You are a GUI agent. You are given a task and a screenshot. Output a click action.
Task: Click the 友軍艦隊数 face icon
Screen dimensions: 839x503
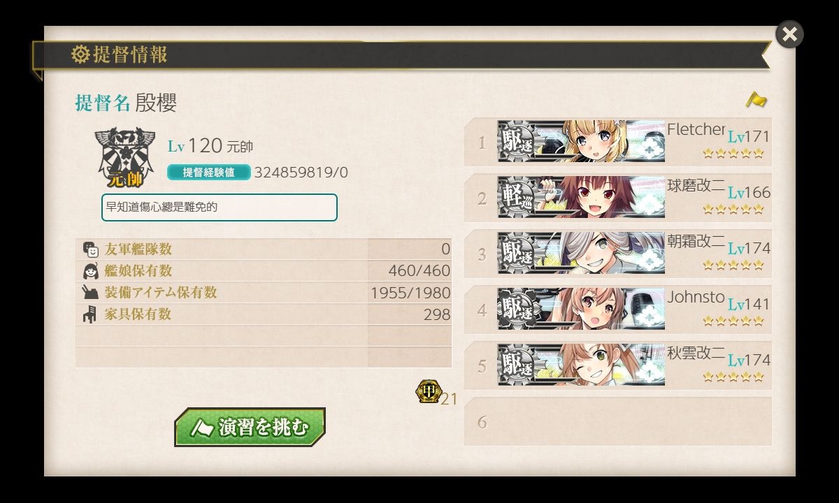coord(90,249)
